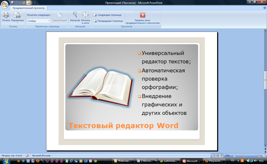Go to Следующая страница
The image size is (267, 164).
click(x=107, y=15)
